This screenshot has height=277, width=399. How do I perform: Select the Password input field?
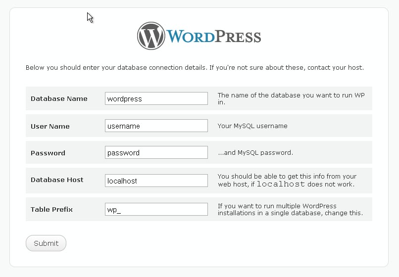[x=156, y=152]
